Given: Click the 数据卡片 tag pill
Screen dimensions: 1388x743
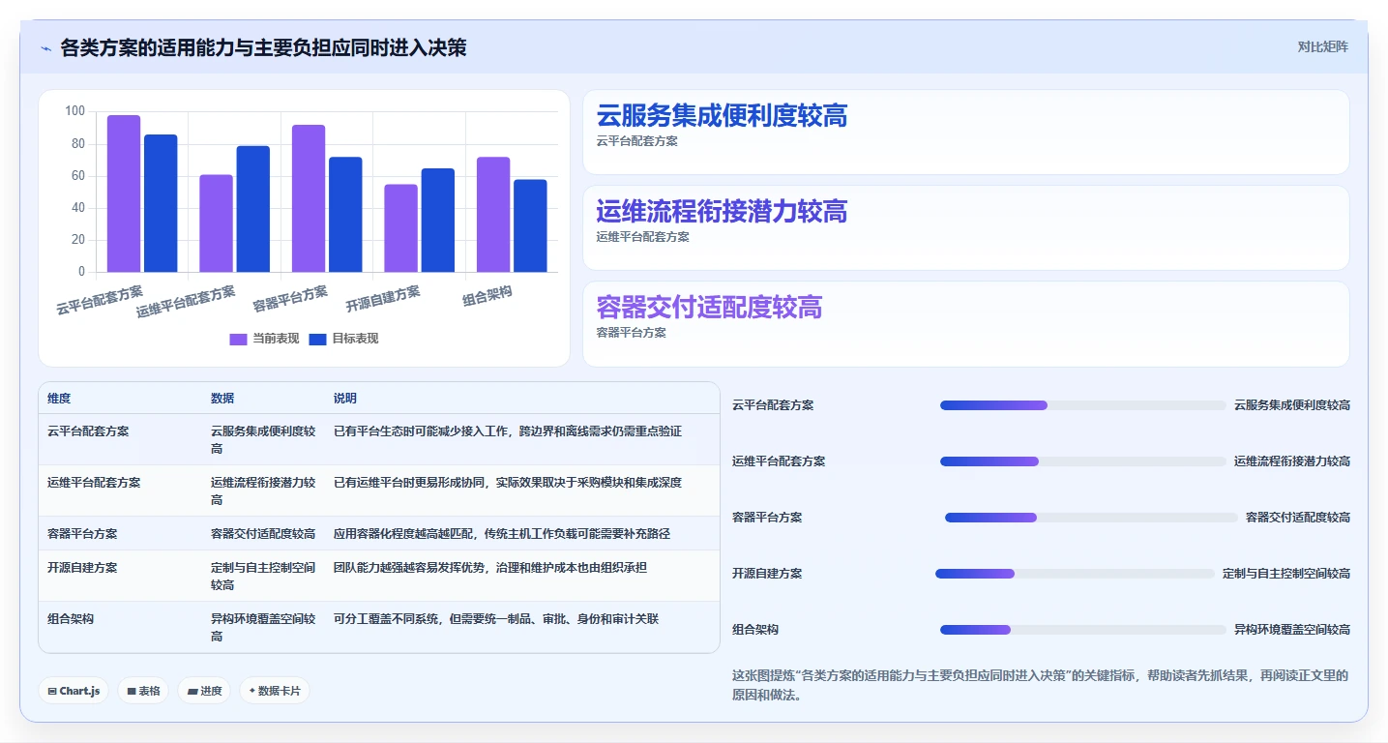Looking at the screenshot, I should tap(275, 691).
